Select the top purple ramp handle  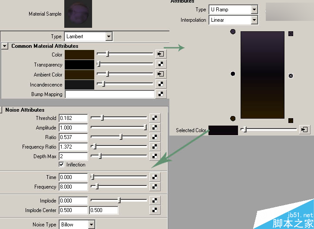[x=233, y=32]
